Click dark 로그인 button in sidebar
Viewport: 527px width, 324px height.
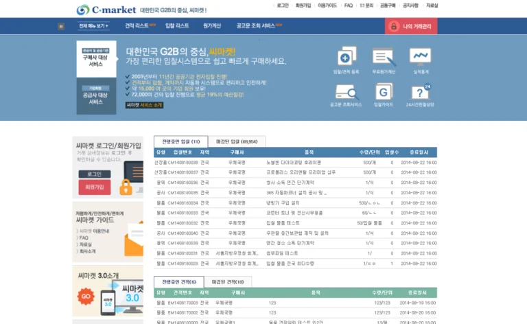tap(95, 174)
